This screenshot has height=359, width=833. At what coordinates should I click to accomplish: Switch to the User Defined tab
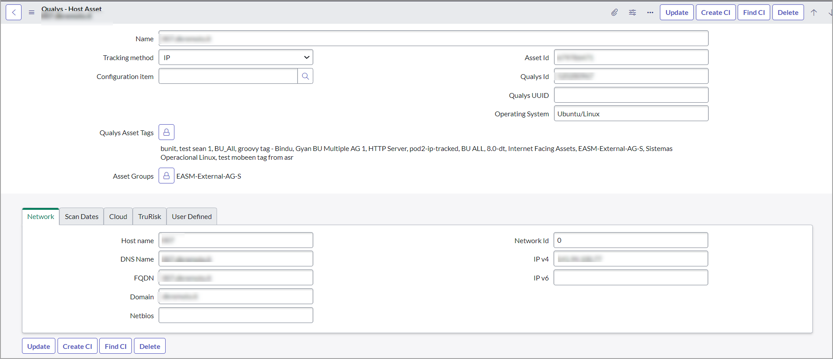pos(192,216)
